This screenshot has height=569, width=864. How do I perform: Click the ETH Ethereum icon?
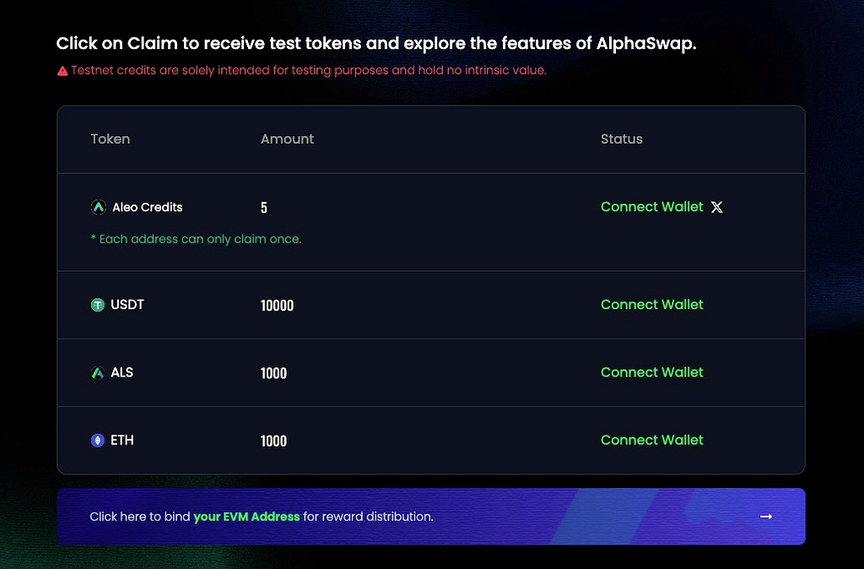click(x=98, y=441)
